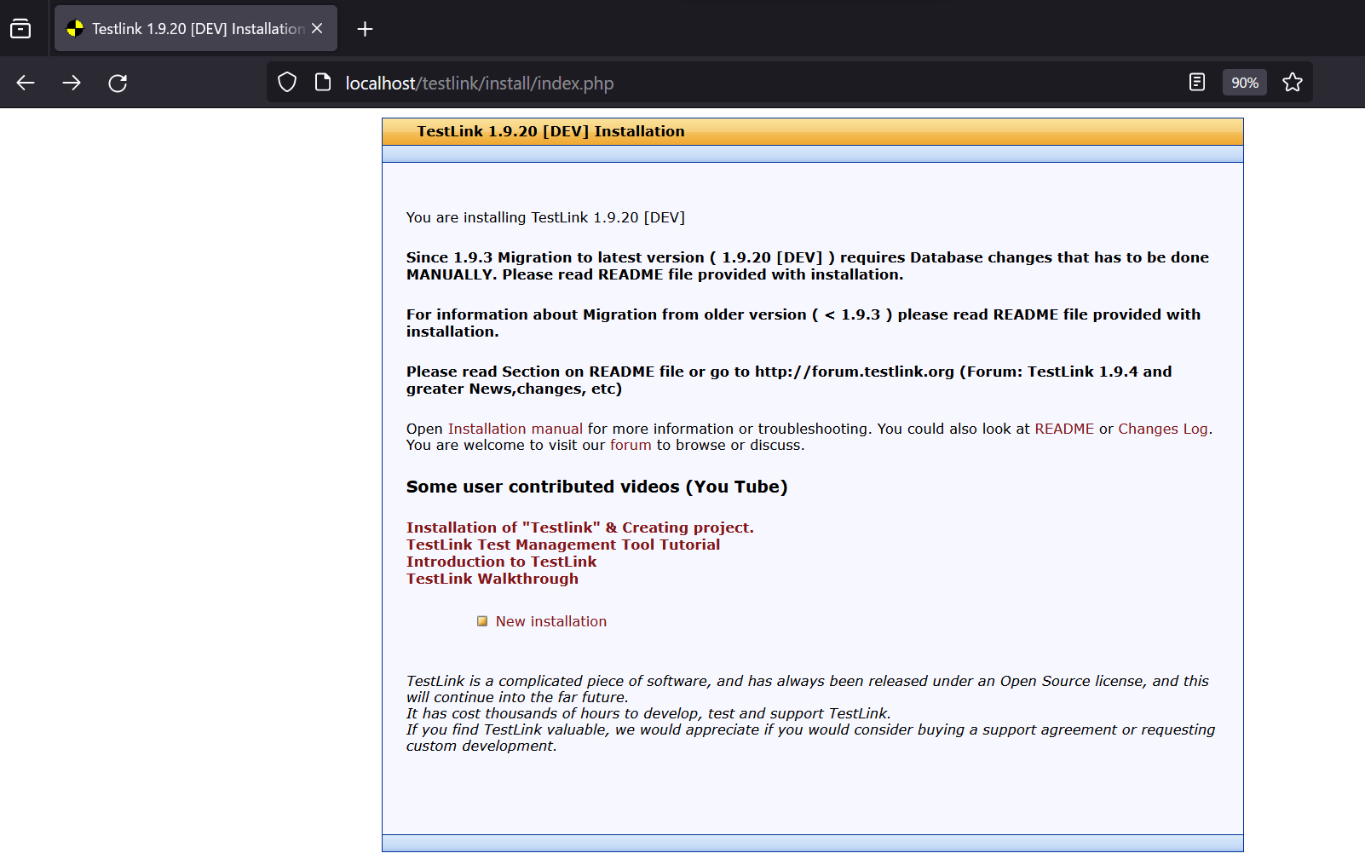Click the tracking protection shield icon
The image size is (1365, 859).
coord(287,83)
